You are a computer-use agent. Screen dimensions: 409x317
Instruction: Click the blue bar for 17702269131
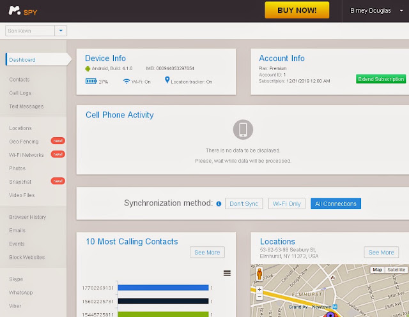tap(163, 288)
